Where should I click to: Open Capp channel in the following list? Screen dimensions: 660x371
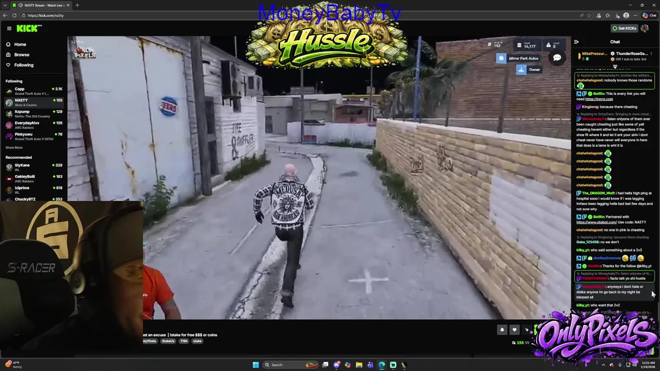pos(34,91)
